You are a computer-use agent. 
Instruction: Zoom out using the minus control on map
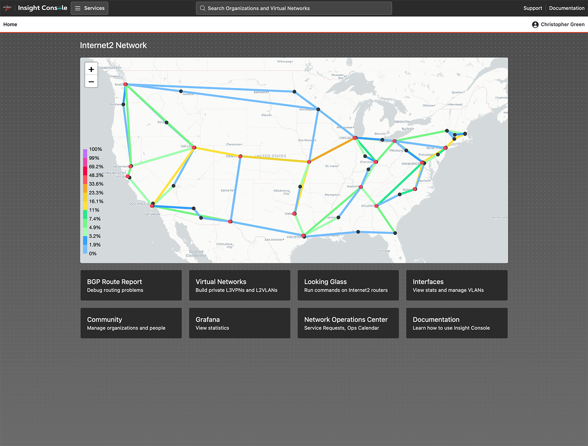pos(91,81)
